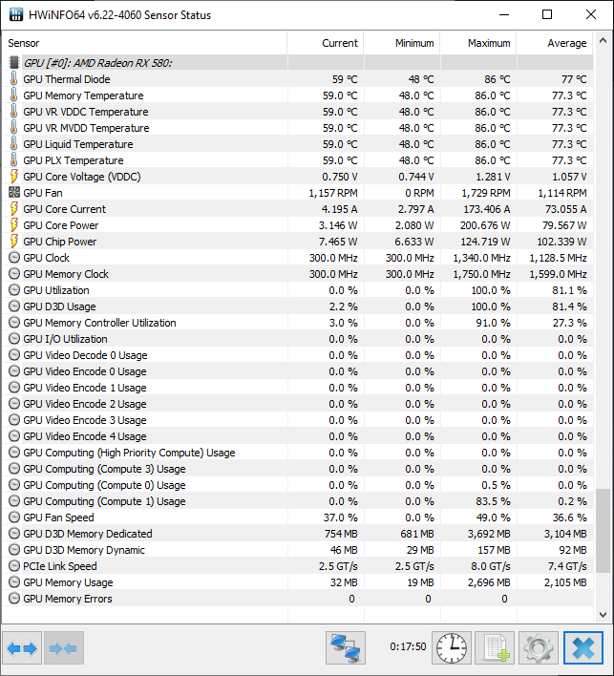
Task: Reset min/max with the clock button
Action: coord(452,648)
